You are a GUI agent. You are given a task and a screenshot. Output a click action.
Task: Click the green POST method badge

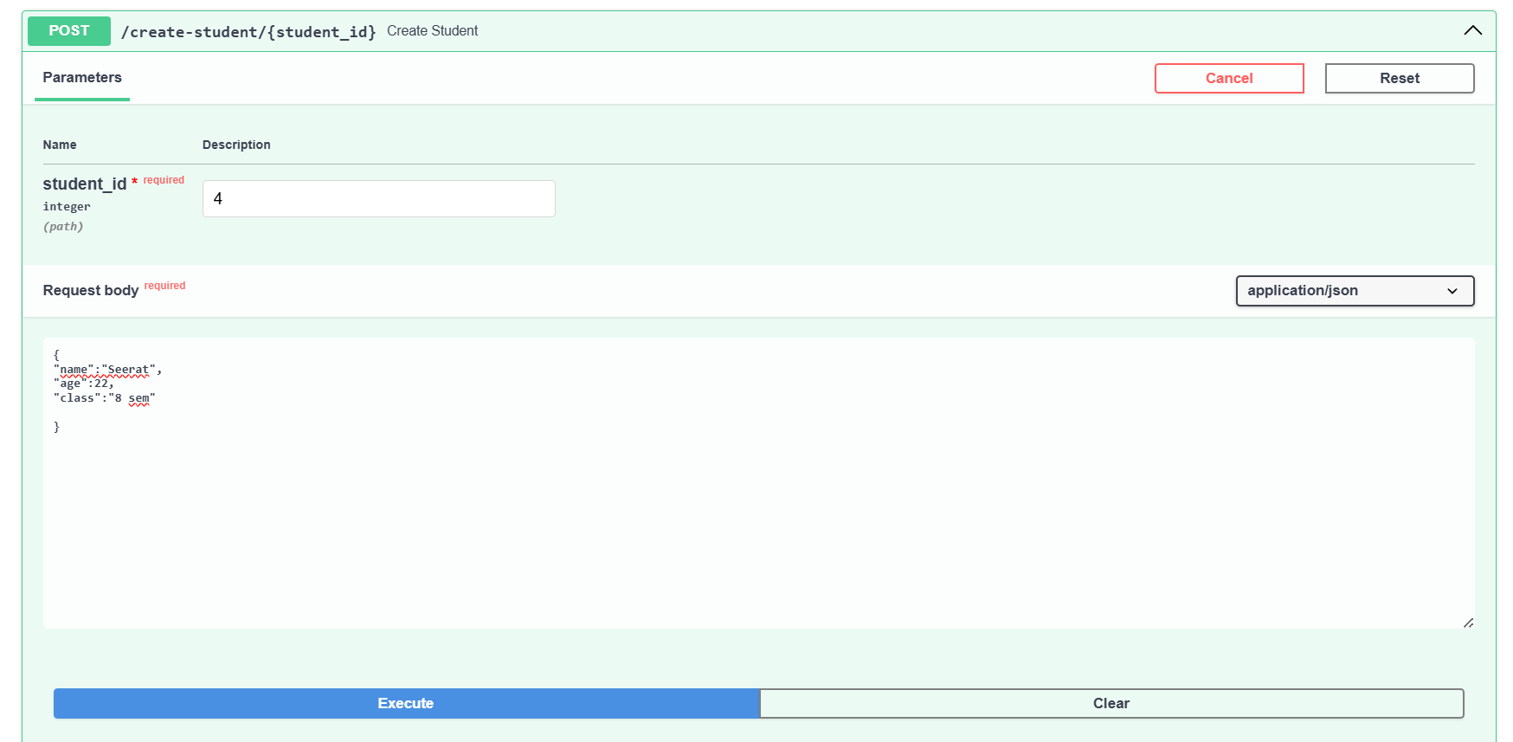coord(69,31)
